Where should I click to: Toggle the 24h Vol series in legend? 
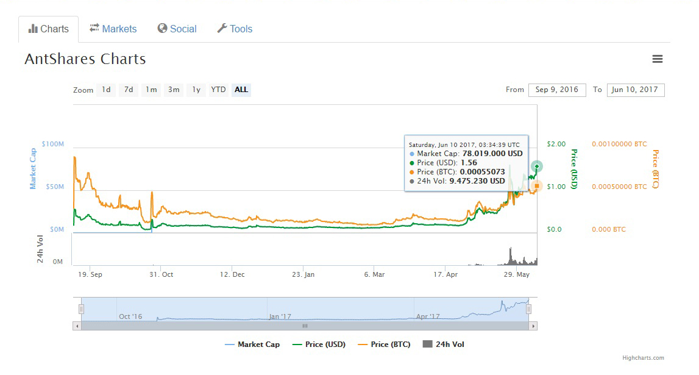coord(444,345)
